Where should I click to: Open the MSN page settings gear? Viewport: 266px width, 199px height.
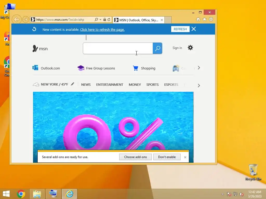pos(190,48)
